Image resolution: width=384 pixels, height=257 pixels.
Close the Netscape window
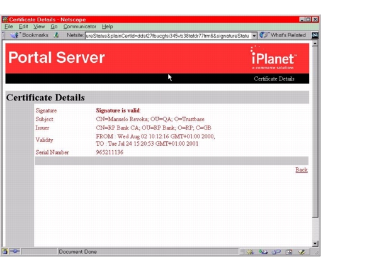315,19
